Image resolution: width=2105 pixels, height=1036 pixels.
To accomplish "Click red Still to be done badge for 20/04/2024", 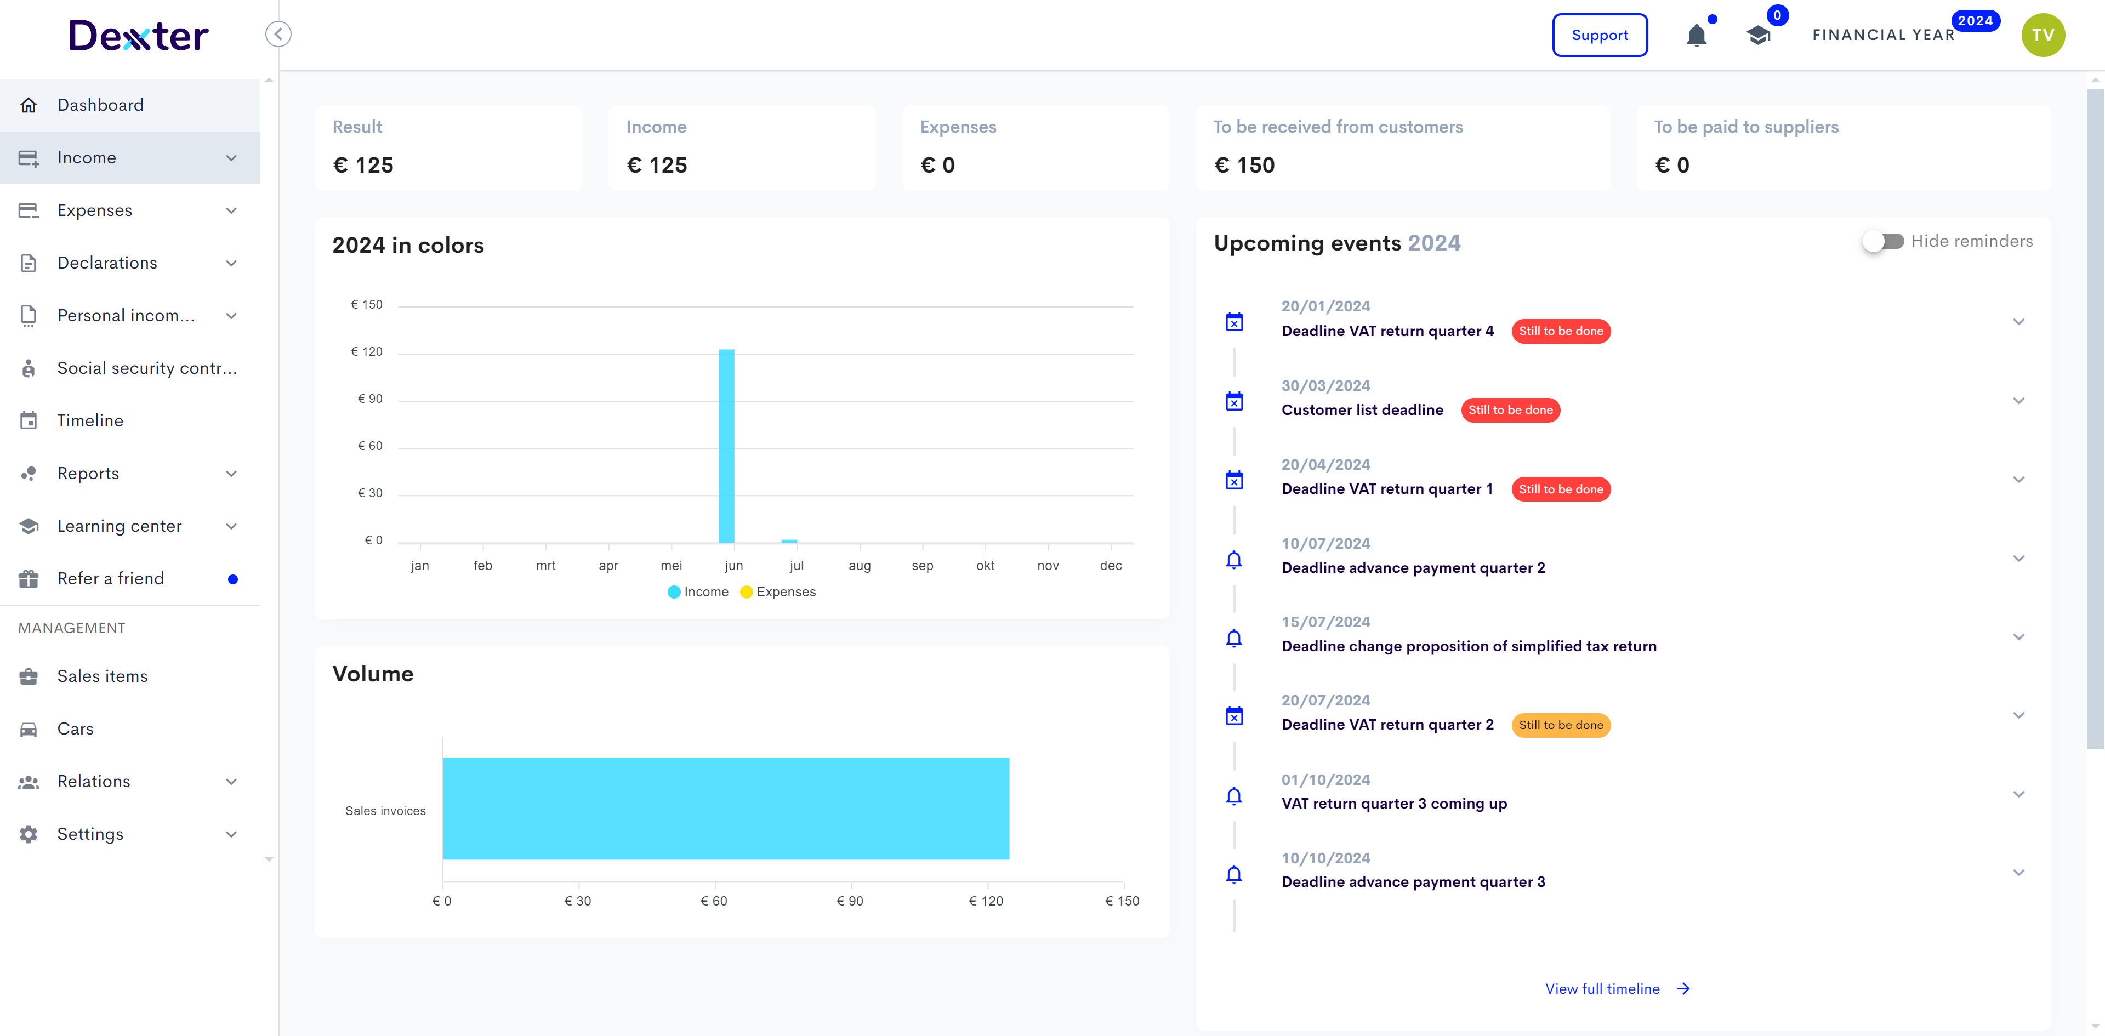I will [x=1560, y=489].
